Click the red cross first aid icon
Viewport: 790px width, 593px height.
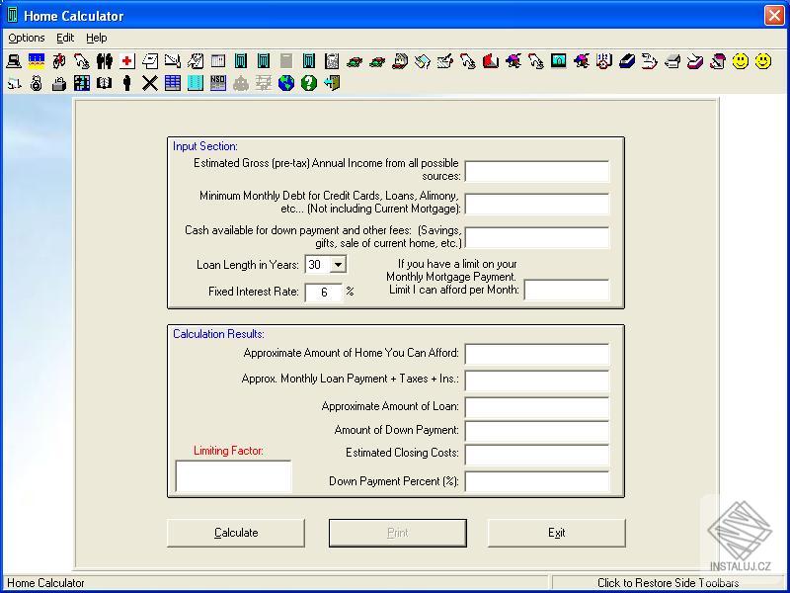pyautogui.click(x=127, y=61)
